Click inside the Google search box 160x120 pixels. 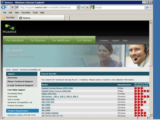119,7
